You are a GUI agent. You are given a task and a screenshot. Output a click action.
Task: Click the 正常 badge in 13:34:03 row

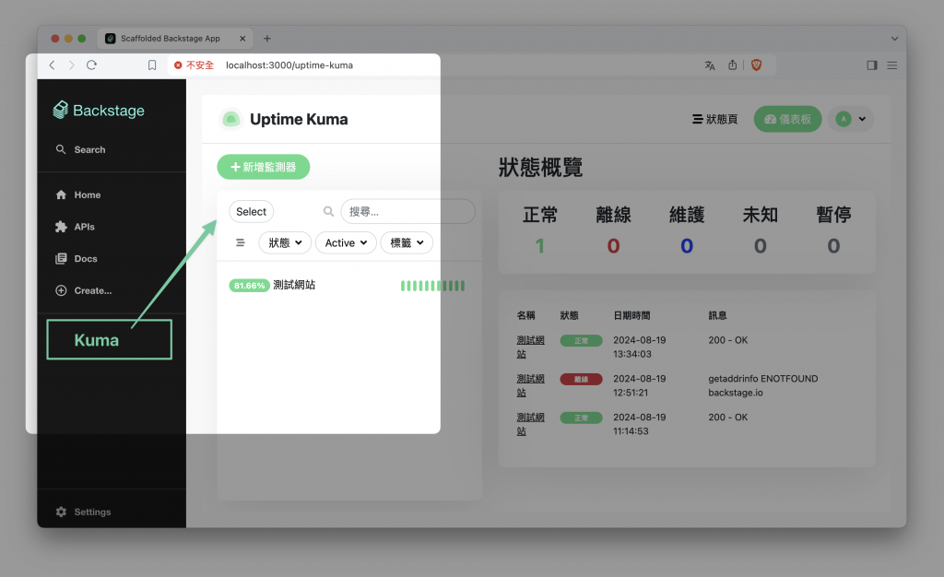[x=581, y=340]
